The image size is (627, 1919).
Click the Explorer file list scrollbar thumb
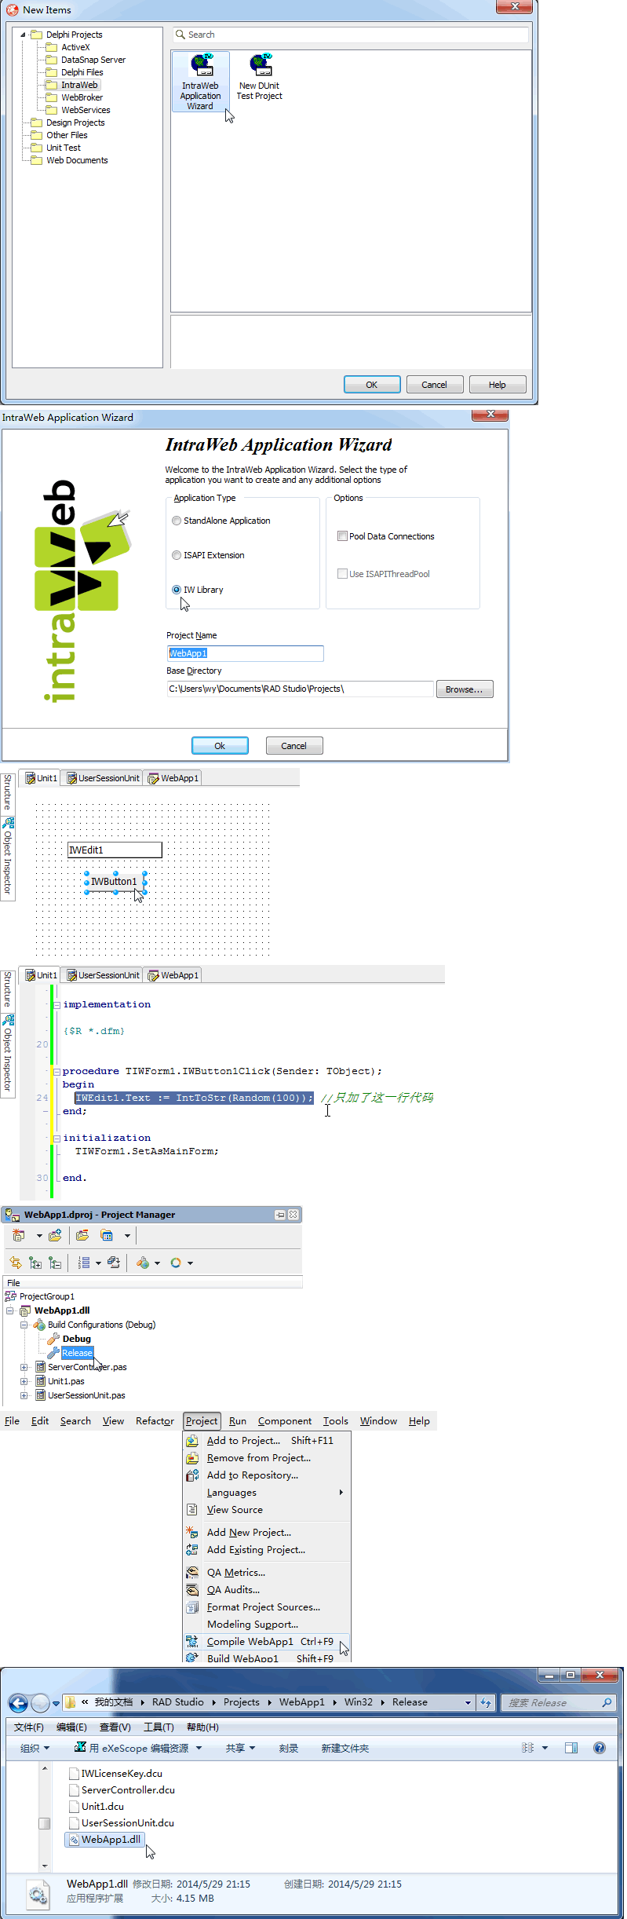[x=45, y=1823]
